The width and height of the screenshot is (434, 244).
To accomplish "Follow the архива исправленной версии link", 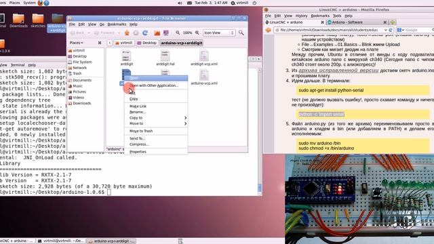I will [x=338, y=70].
